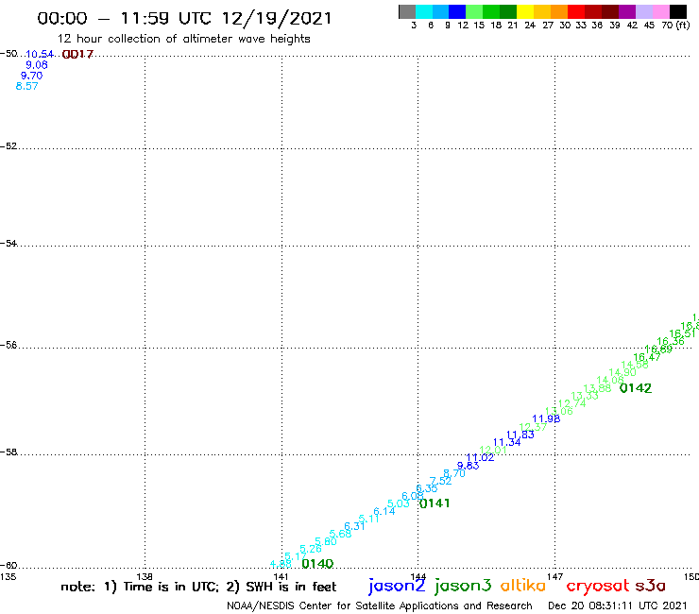The height and width of the screenshot is (614, 699).
Task: Click the 24 scale label under legend
Action: tap(530, 26)
